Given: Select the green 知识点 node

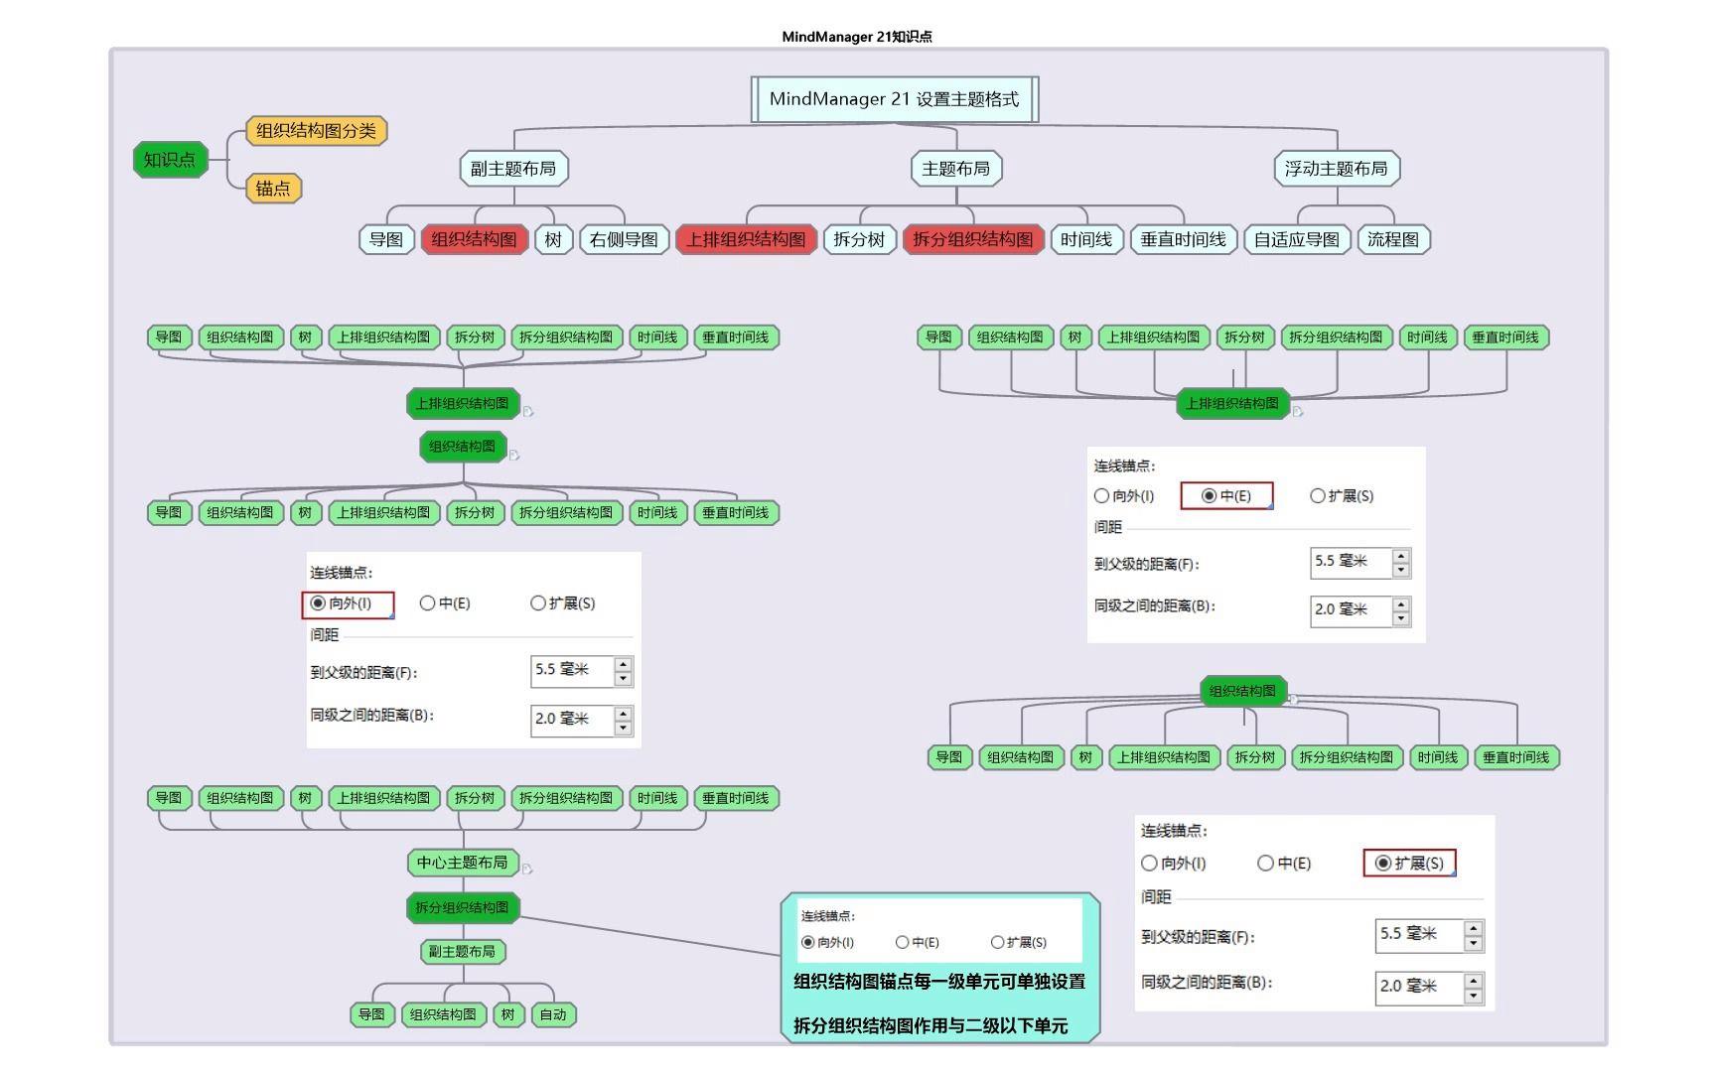Looking at the screenshot, I should point(170,158).
